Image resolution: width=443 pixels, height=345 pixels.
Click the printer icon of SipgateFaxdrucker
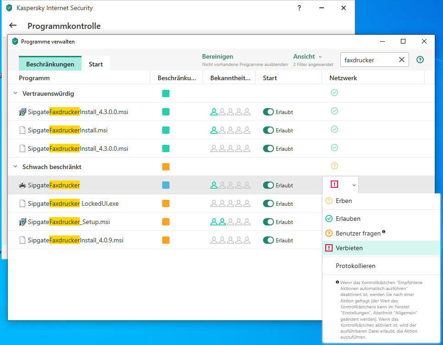point(22,186)
